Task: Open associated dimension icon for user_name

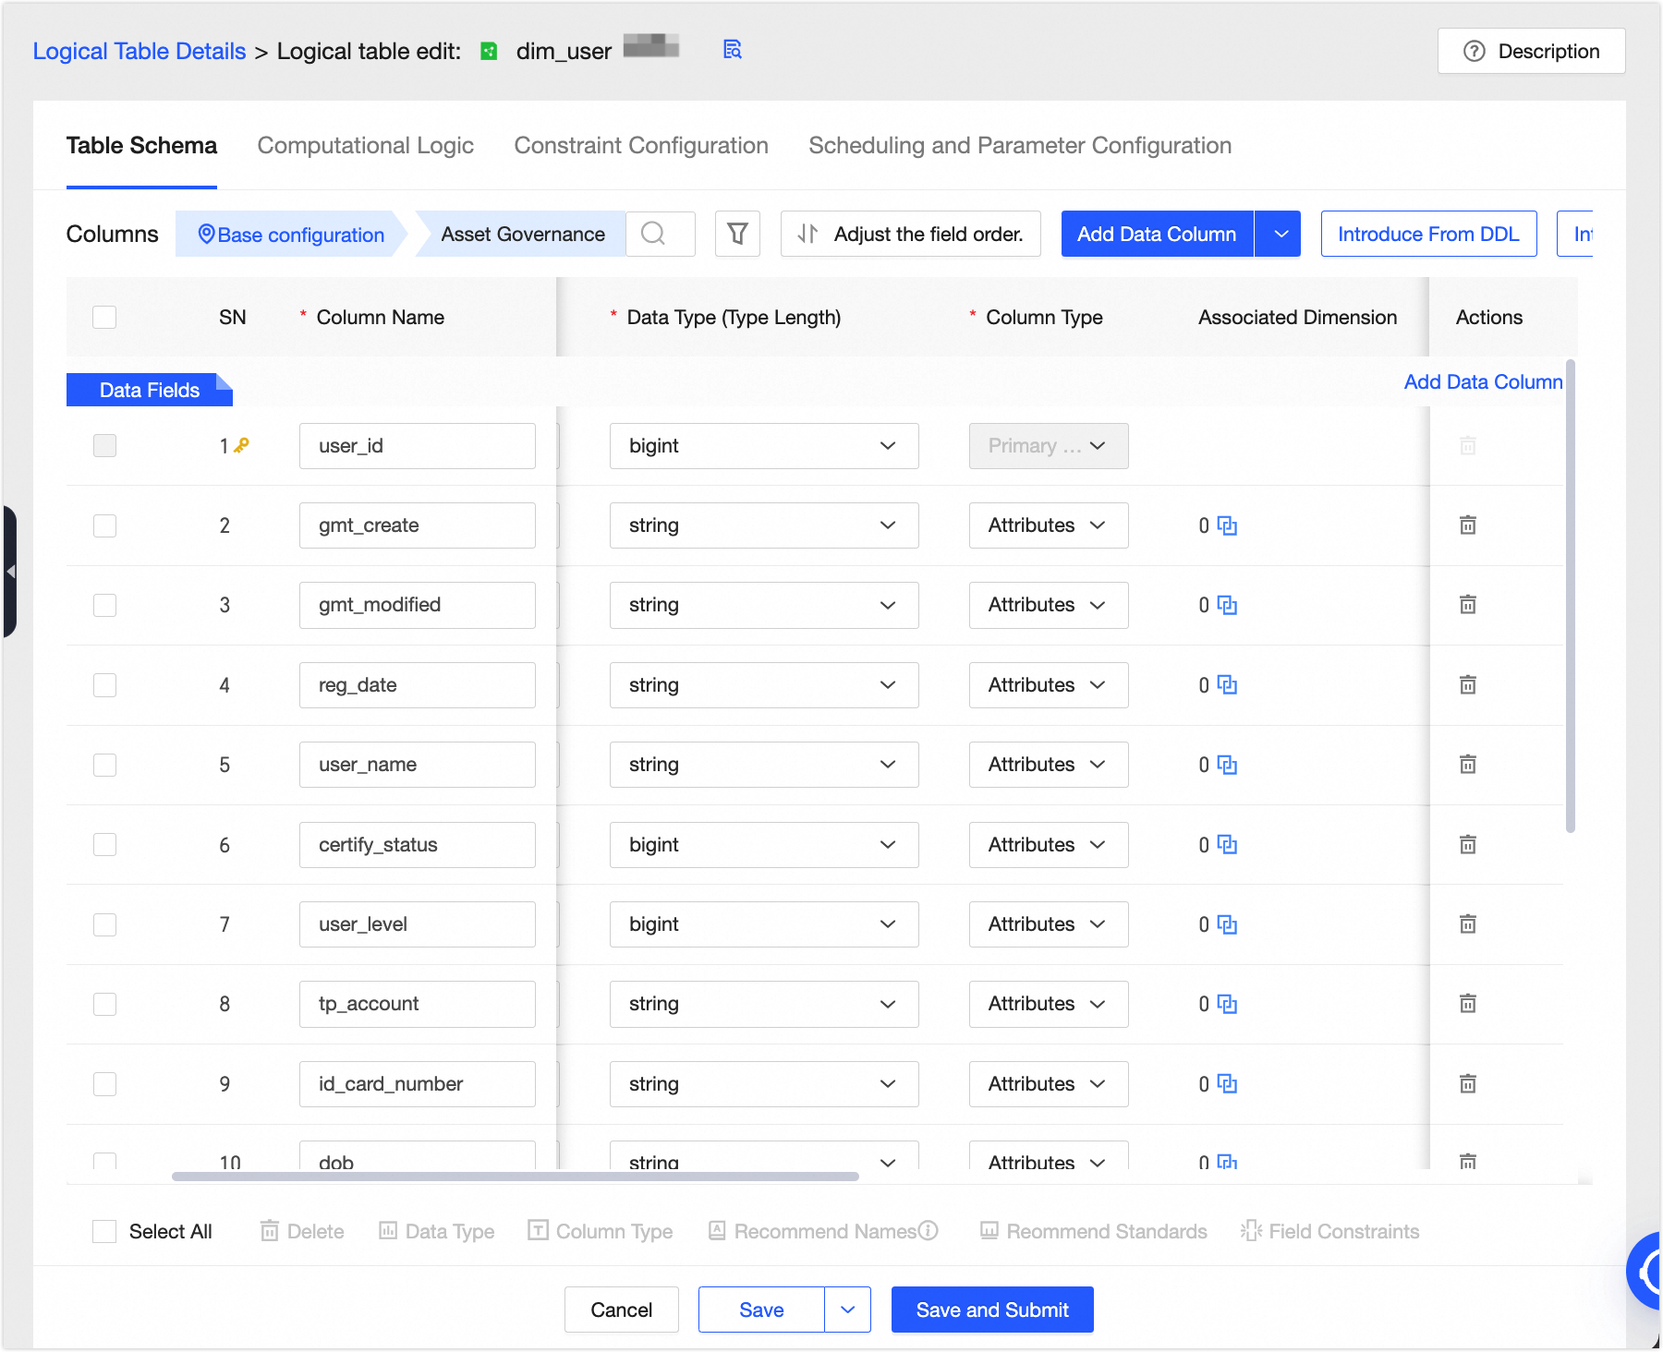Action: click(x=1227, y=765)
